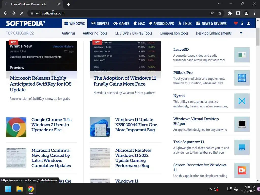Open the Games section
260x195 pixels.
click(121, 24)
